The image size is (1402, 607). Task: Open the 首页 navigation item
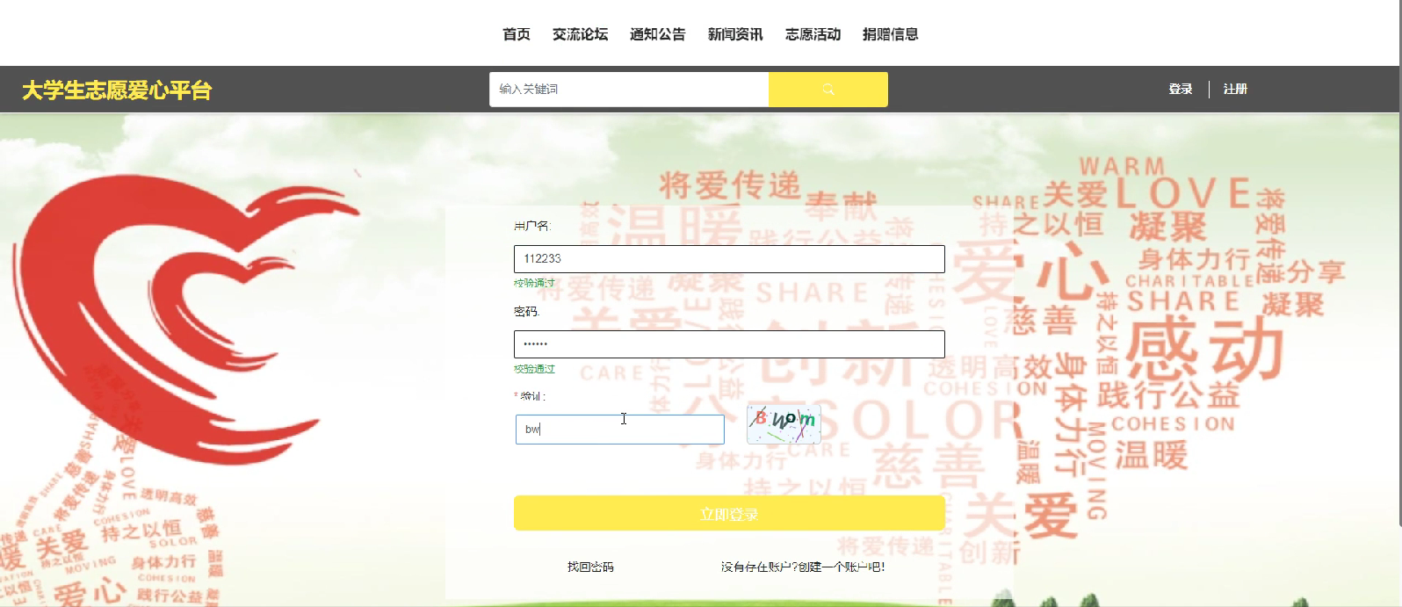[517, 34]
